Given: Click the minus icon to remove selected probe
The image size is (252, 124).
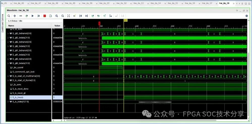Looking at the screenshot, I should tap(21, 16).
